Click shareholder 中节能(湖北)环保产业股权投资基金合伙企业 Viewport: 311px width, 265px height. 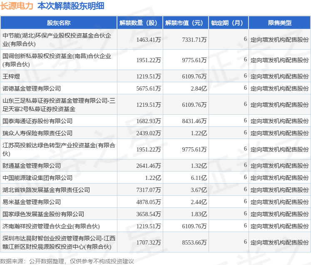point(57,40)
